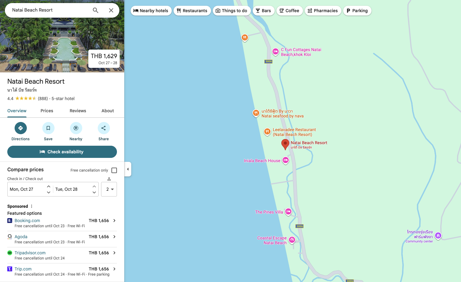This screenshot has width=461, height=282.
Task: Click the THB 1,629 price badge
Action: click(104, 59)
